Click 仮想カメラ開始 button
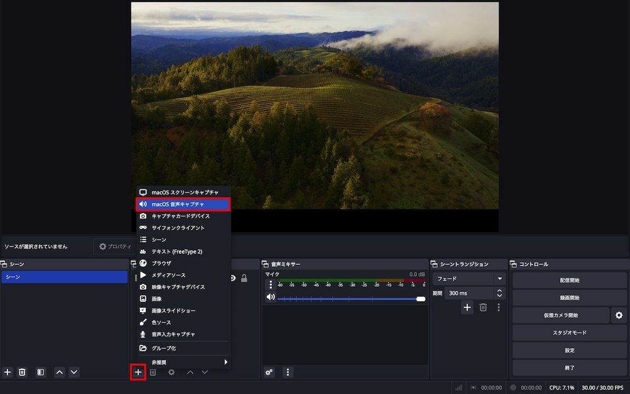 point(561,315)
